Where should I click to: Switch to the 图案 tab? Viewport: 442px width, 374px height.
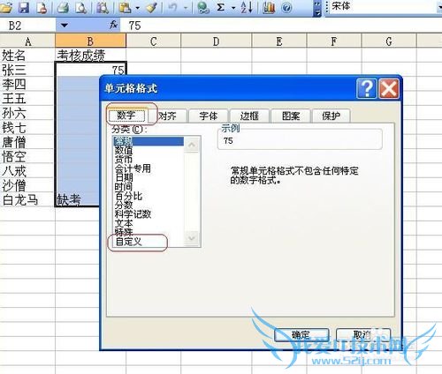click(291, 116)
